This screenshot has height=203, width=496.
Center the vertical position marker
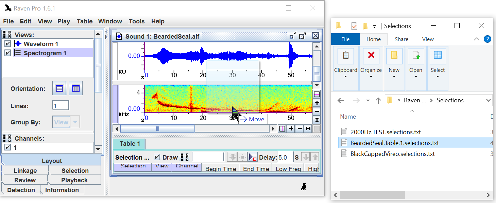[317, 94]
